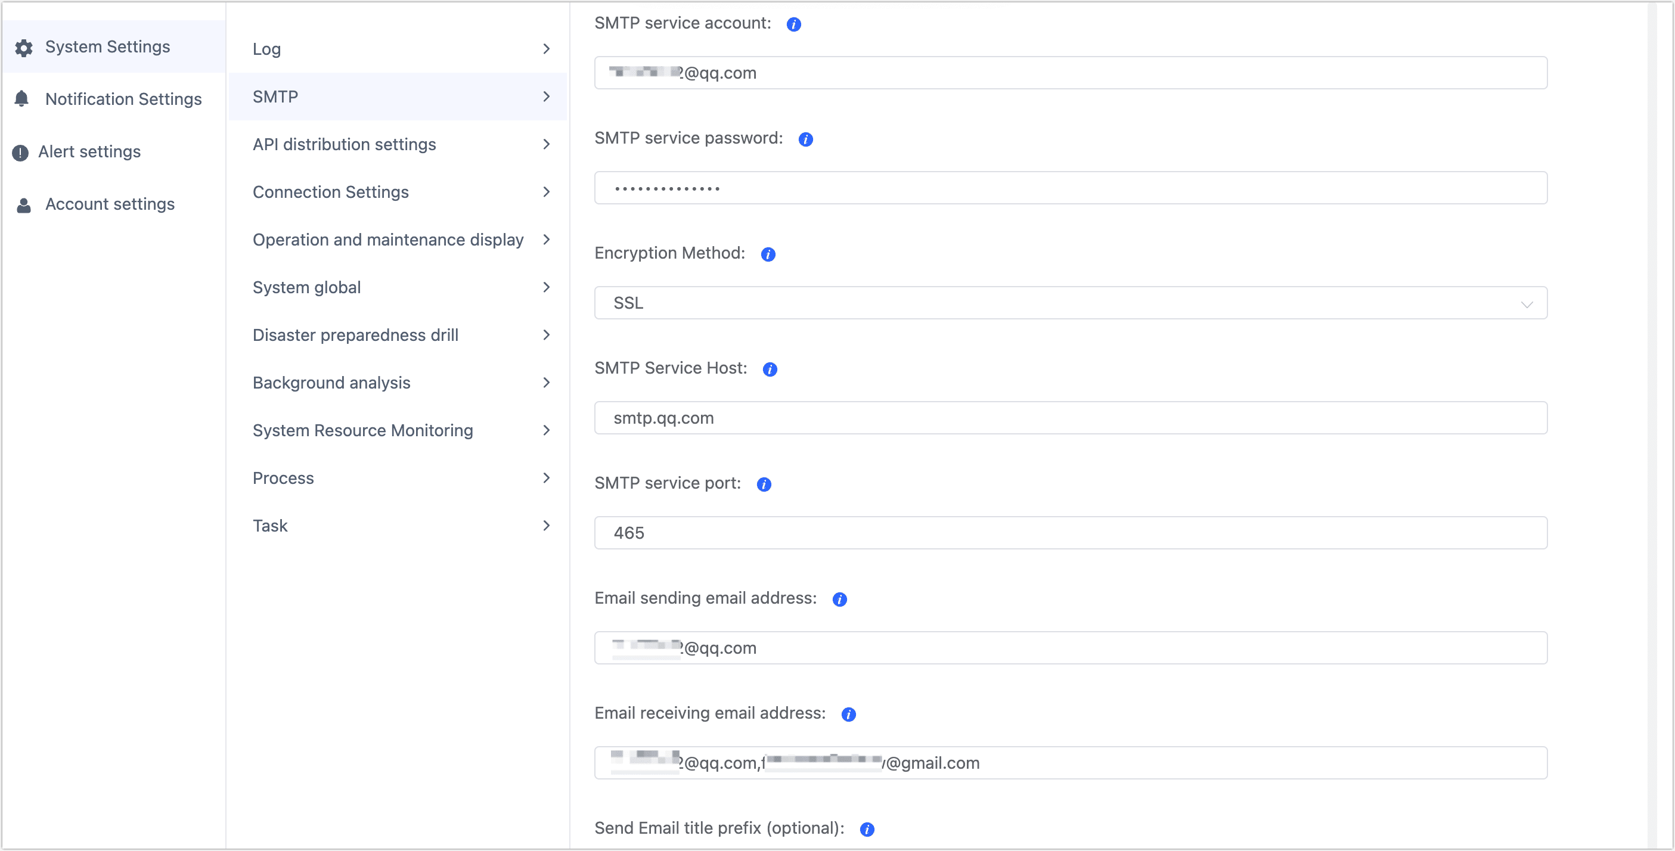This screenshot has width=1675, height=851.
Task: Expand the Operation and maintenance display submenu
Action: pos(386,239)
